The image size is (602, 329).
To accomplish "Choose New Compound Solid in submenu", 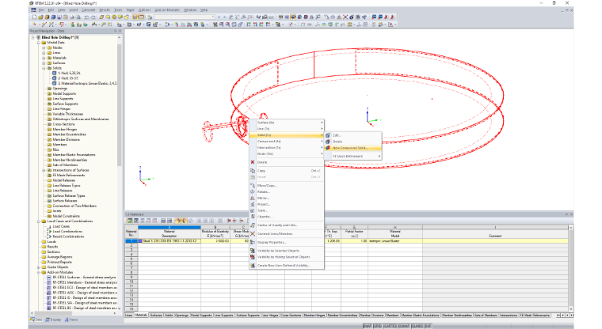I will 352,148.
